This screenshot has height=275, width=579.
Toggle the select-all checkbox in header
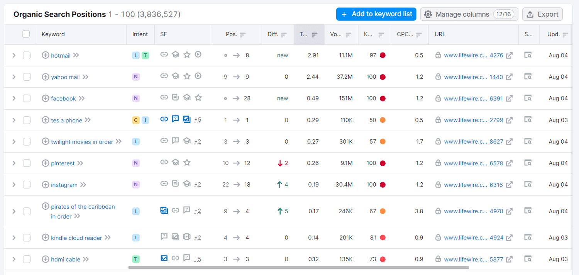(26, 34)
